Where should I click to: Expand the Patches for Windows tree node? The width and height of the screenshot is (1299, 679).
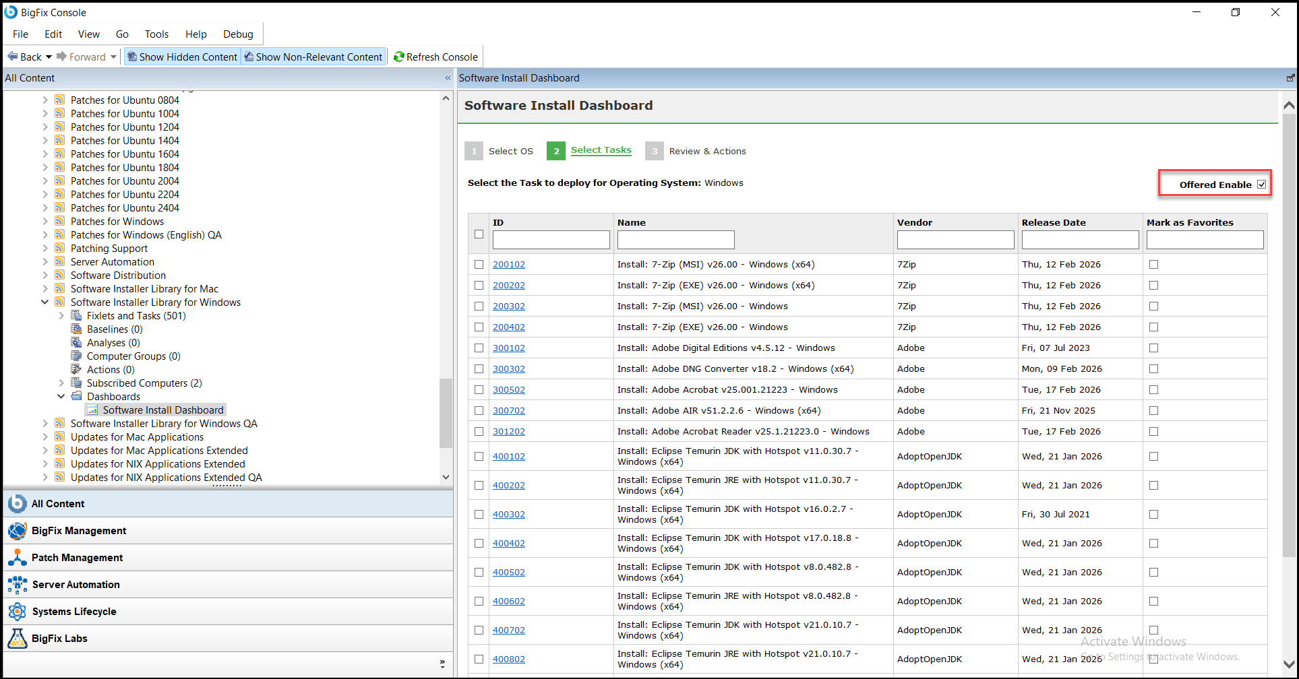[45, 222]
